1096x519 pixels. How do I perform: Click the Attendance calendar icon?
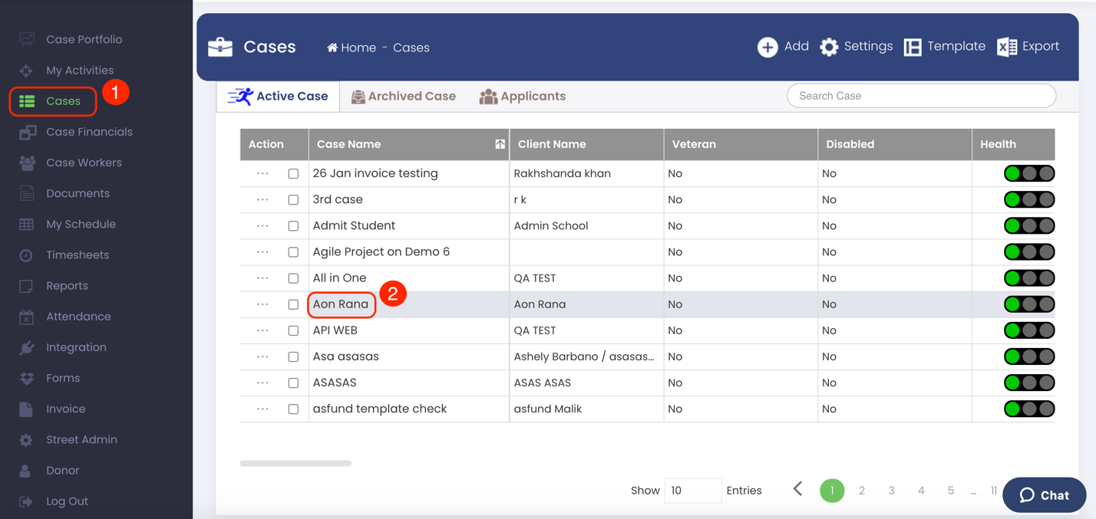(x=27, y=317)
